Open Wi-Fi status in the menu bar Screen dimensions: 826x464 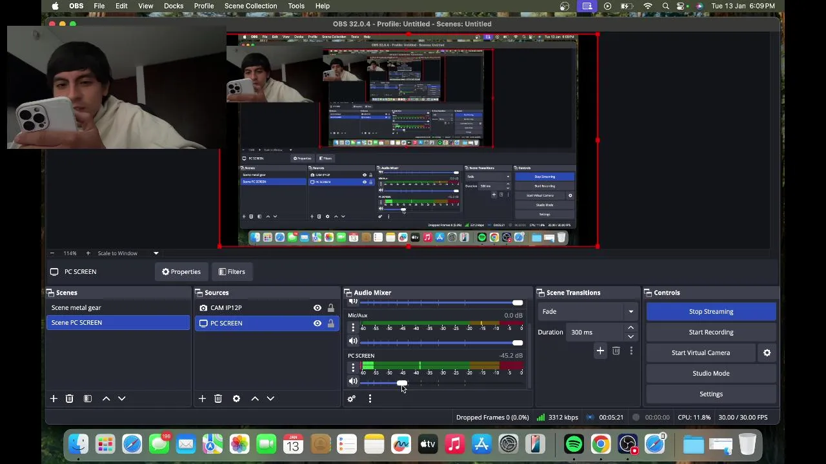(x=648, y=6)
